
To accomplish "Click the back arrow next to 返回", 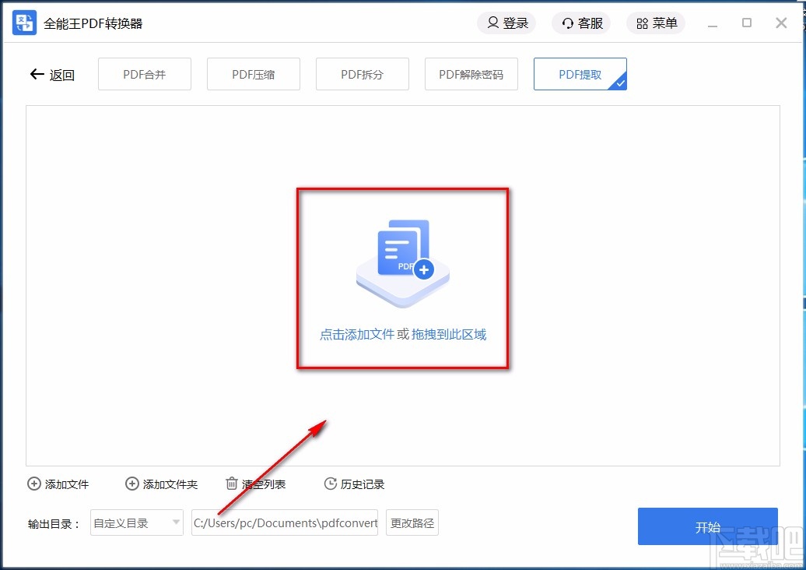I will pos(36,74).
